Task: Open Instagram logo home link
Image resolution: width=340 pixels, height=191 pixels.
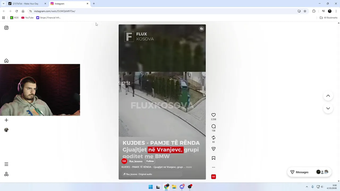Action: (6, 28)
